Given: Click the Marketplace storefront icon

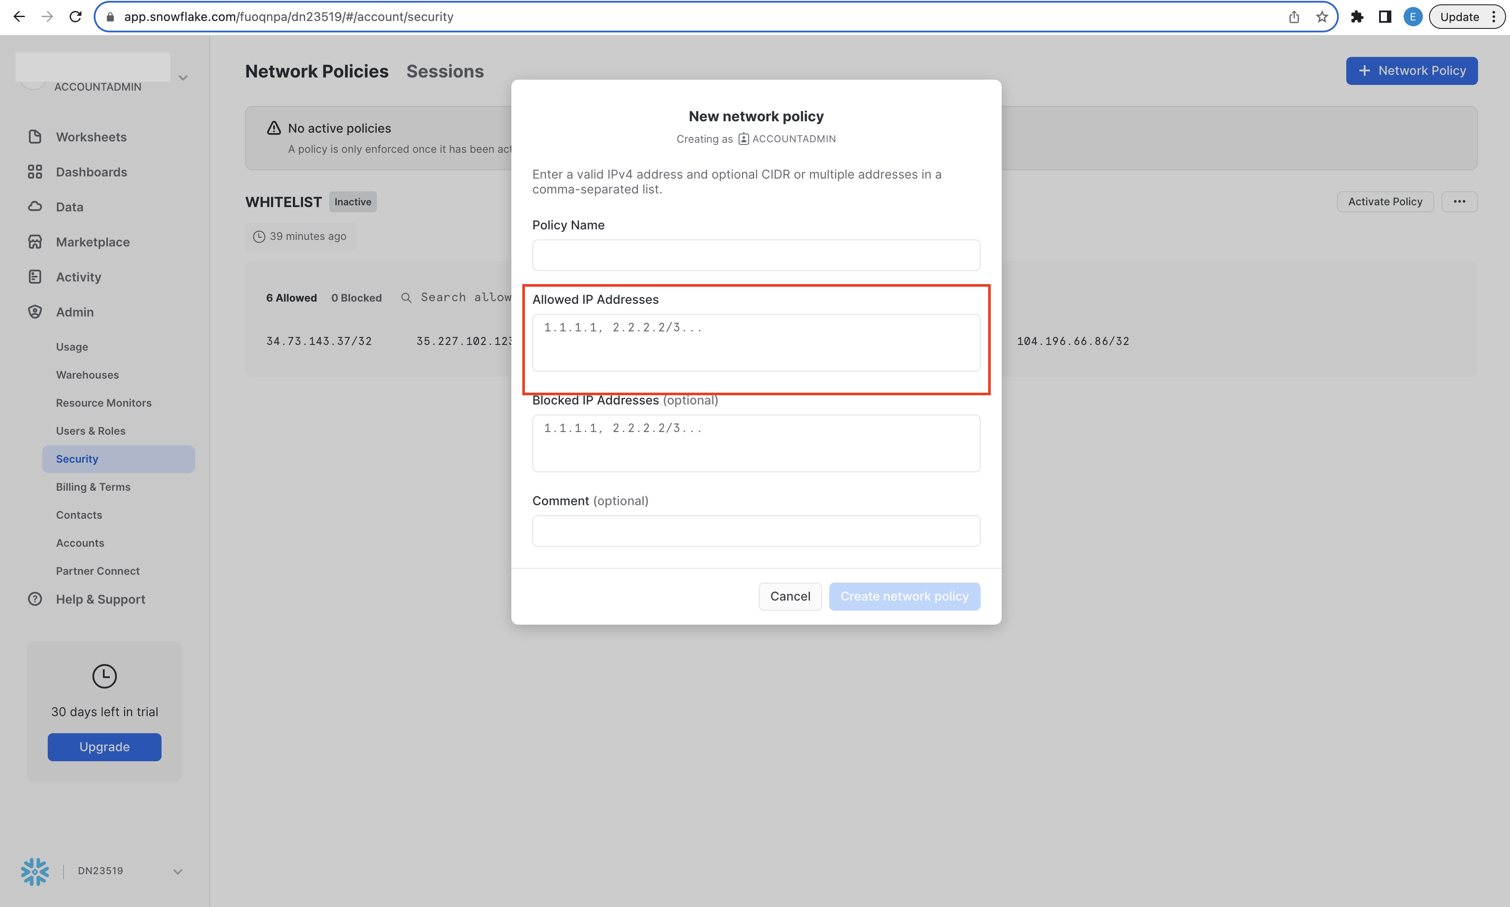Looking at the screenshot, I should 35,242.
